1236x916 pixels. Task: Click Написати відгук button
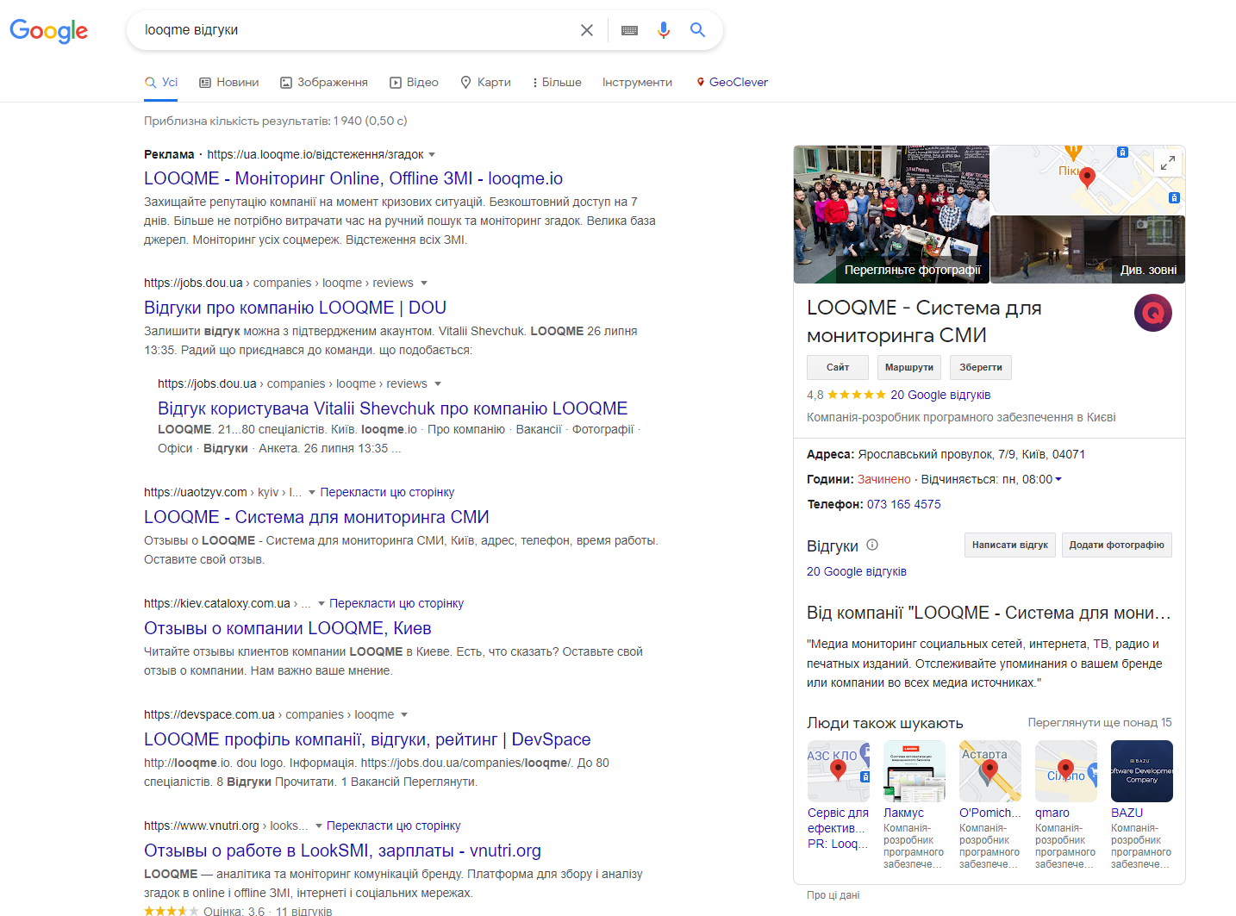click(x=1010, y=545)
